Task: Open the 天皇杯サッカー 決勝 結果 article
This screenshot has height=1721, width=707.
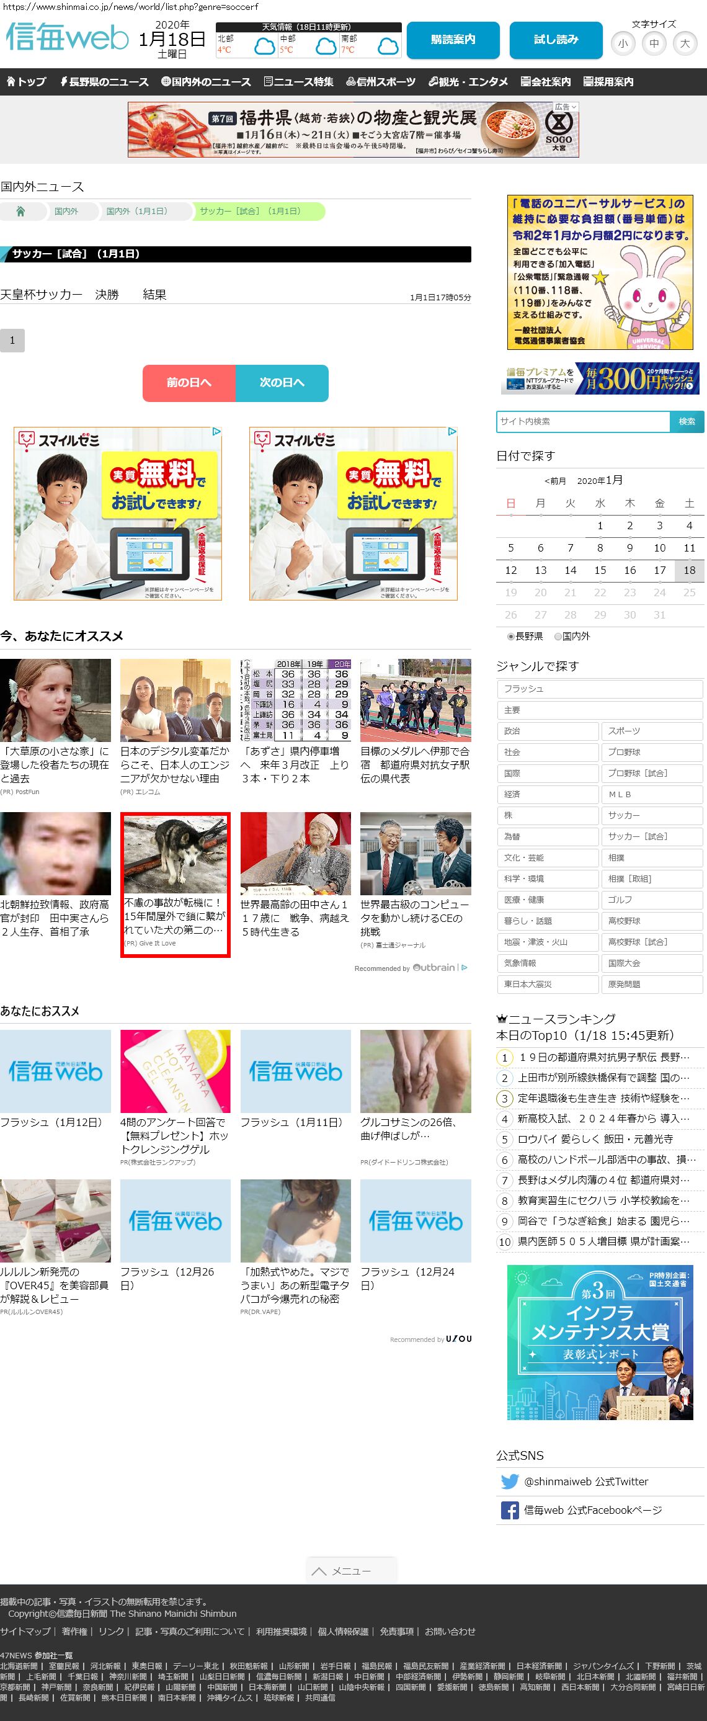Action: pyautogui.click(x=84, y=295)
